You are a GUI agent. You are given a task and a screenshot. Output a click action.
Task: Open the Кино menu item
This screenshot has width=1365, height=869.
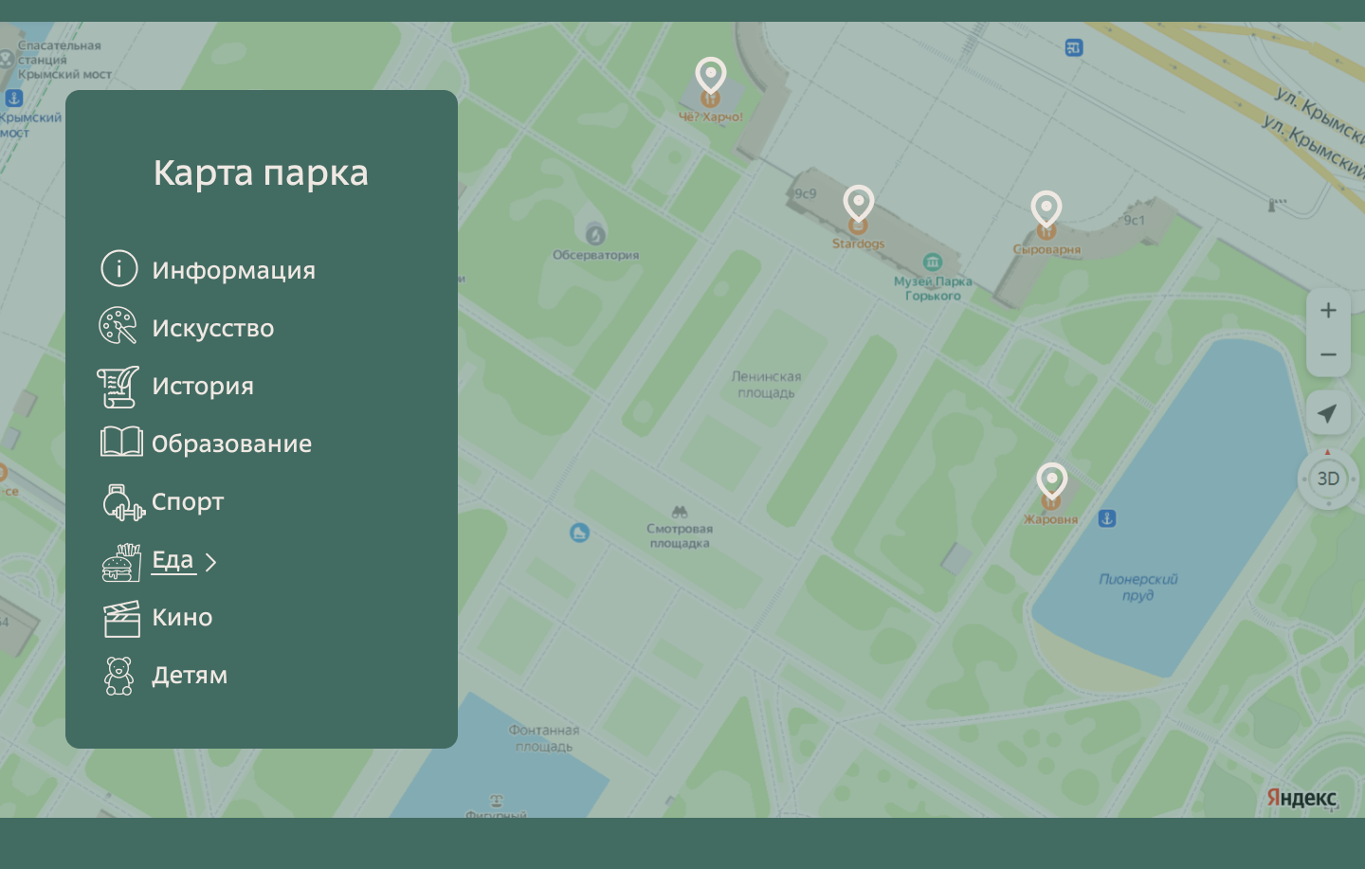pyautogui.click(x=182, y=618)
